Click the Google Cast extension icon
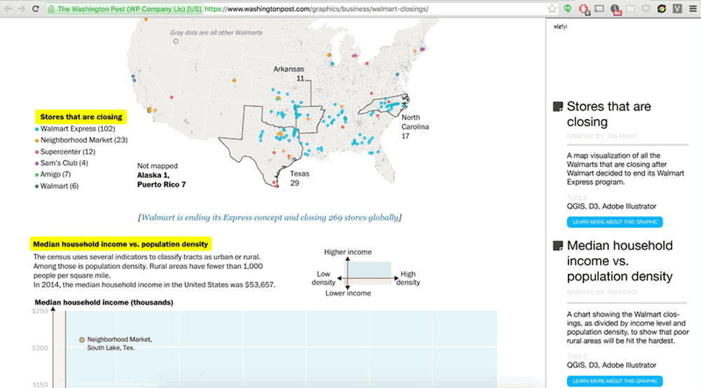Viewport: 701px width, 388px height. (x=599, y=9)
